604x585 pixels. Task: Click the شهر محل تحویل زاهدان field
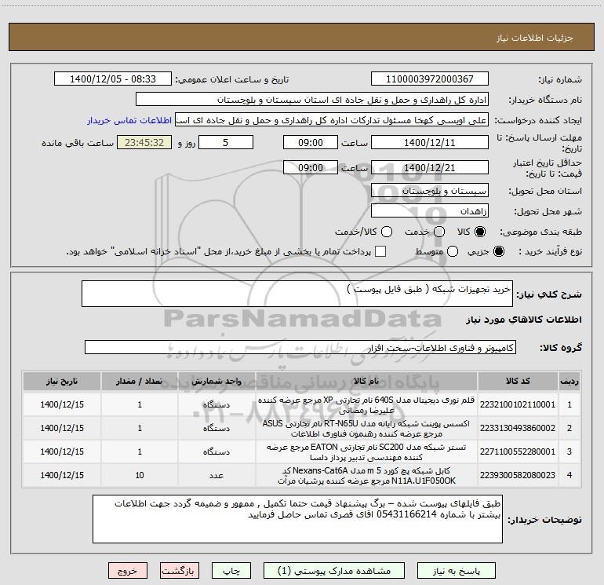click(430, 211)
